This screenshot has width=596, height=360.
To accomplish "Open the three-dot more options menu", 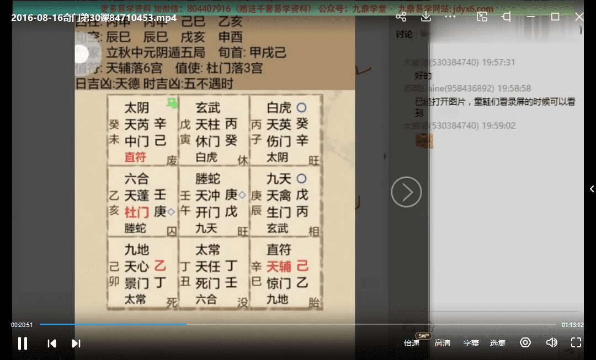I will [x=450, y=17].
